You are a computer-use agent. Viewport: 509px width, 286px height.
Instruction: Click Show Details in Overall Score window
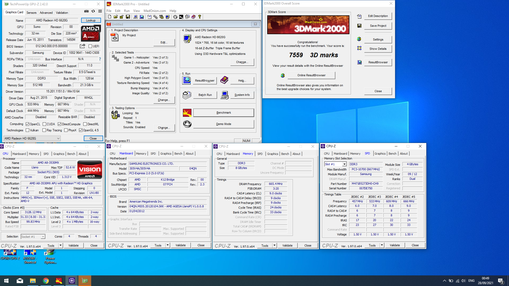click(x=378, y=49)
